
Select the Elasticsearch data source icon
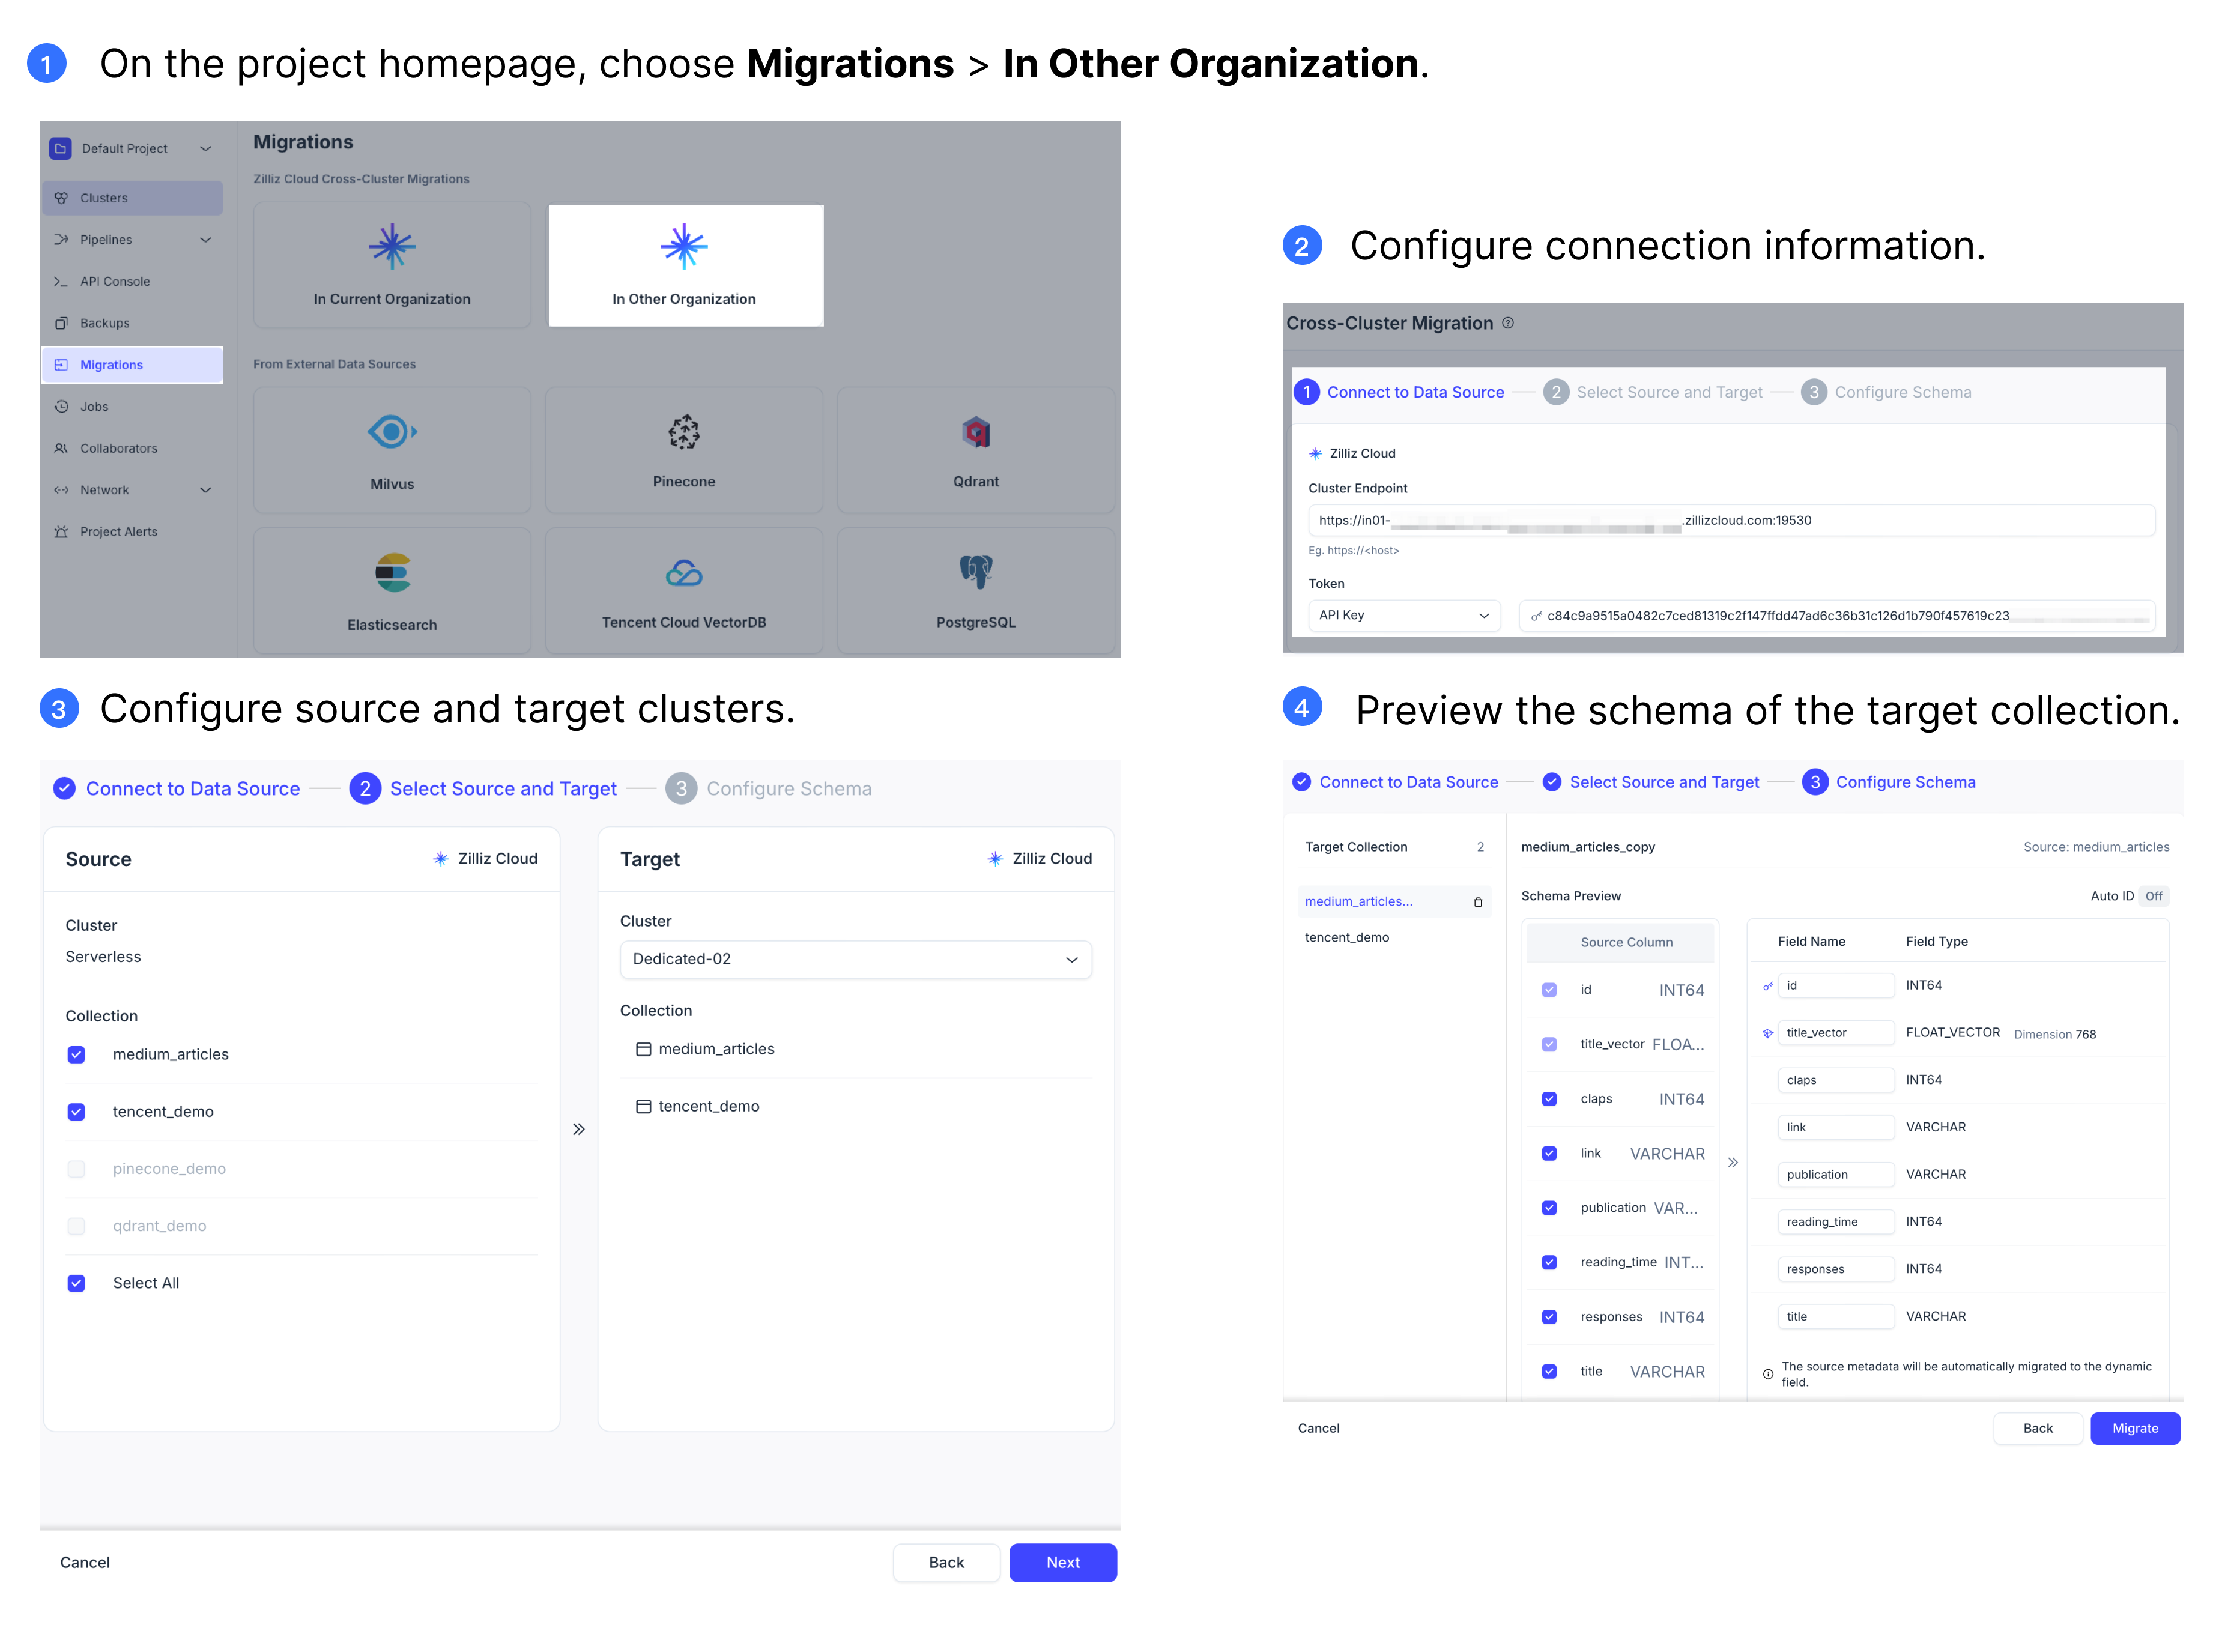[x=392, y=573]
